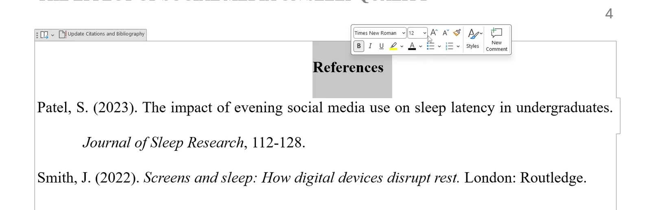
Task: Expand bullet library arrow
Action: (x=439, y=47)
